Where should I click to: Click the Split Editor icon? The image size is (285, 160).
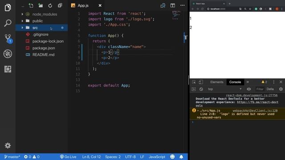(x=173, y=6)
